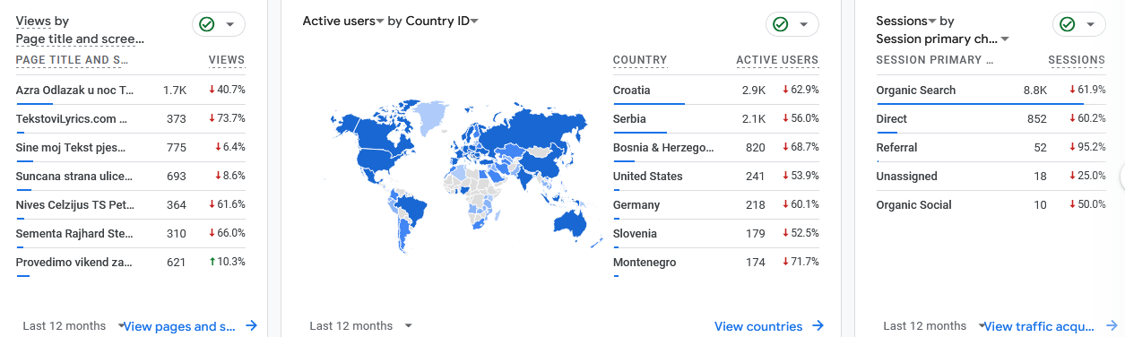The height and width of the screenshot is (337, 1125).
Task: Click the Active Users column header
Action: pyautogui.click(x=777, y=60)
